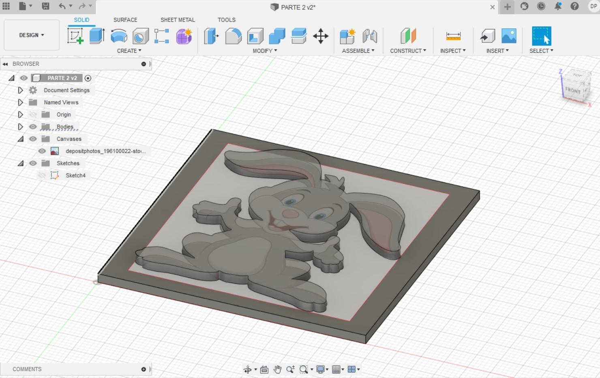
Task: Expand the COMMENTS panel plus button
Action: coord(144,369)
